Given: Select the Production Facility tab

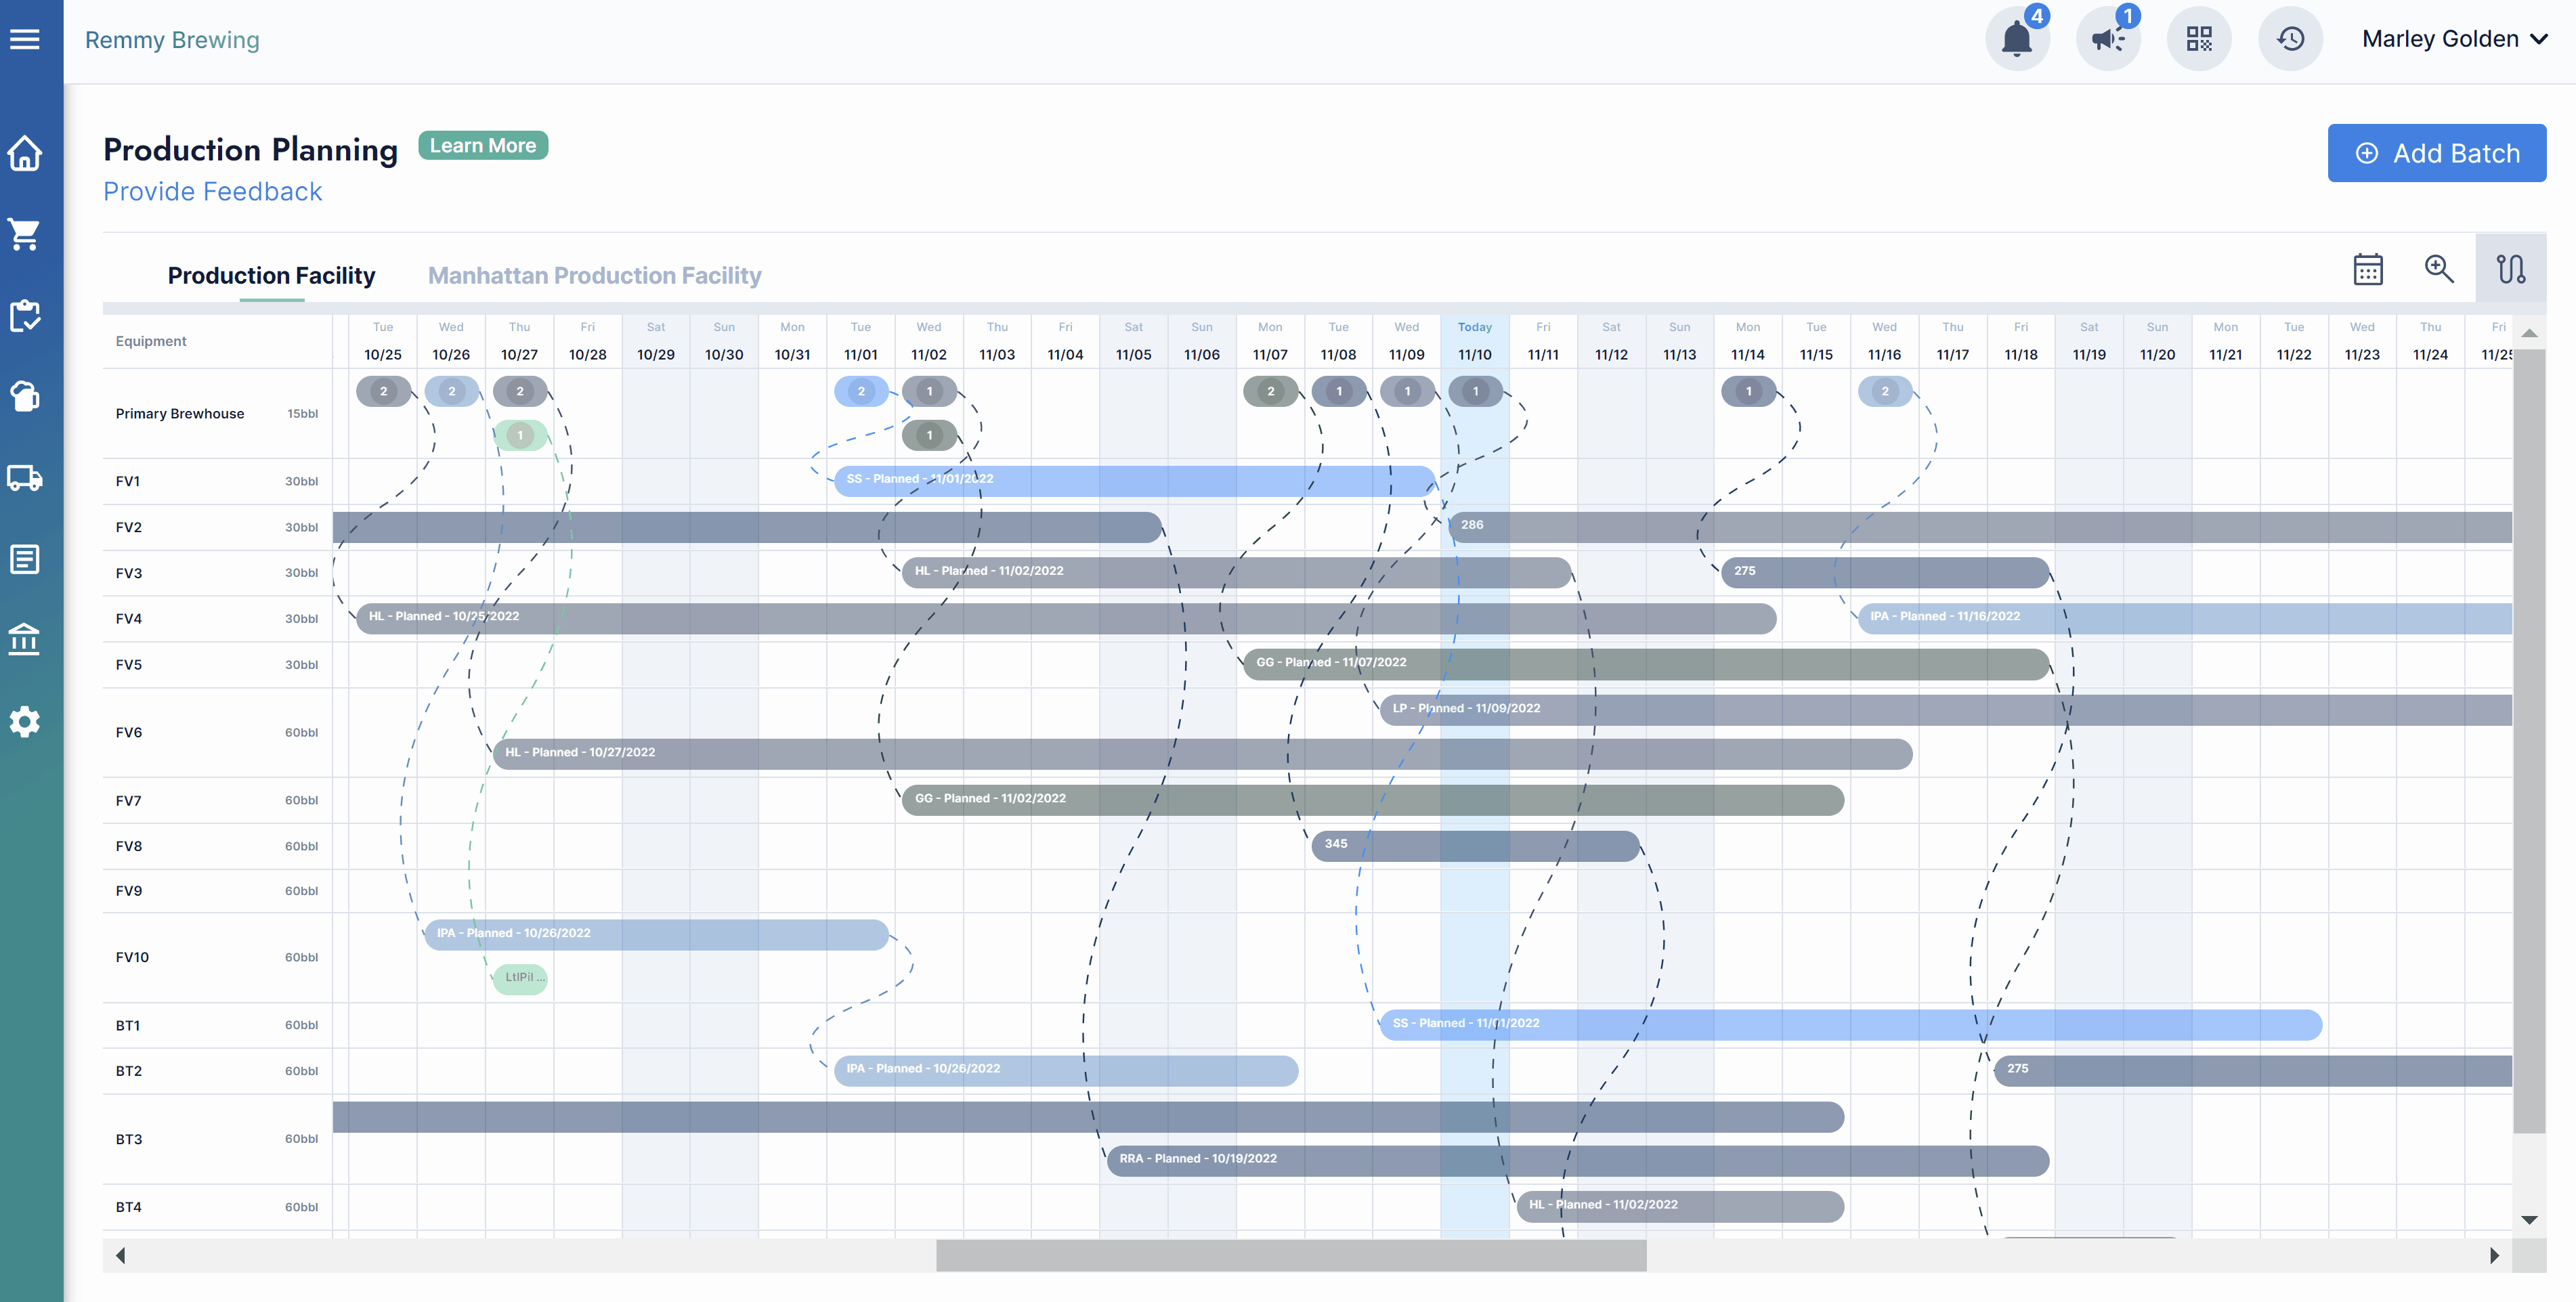Looking at the screenshot, I should (271, 276).
